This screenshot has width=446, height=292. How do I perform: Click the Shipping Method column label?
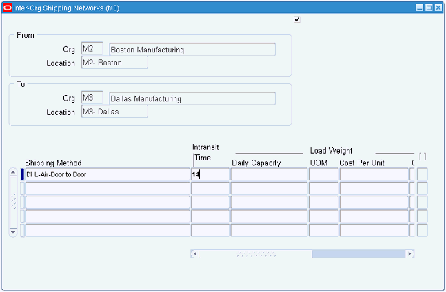tap(53, 163)
